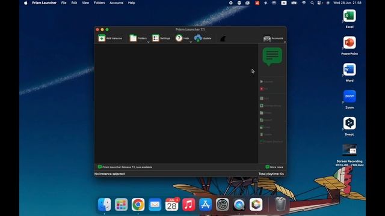The image size is (385, 216).
Task: Select the Word desktop icon
Action: tap(350, 70)
